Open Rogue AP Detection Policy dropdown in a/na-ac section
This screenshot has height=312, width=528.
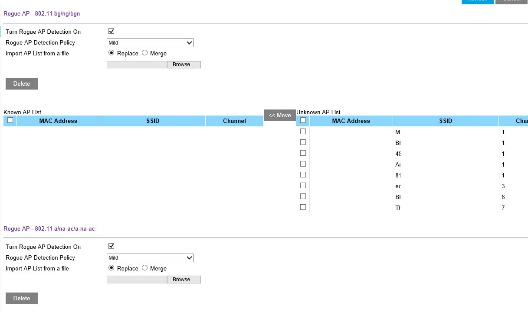[150, 258]
